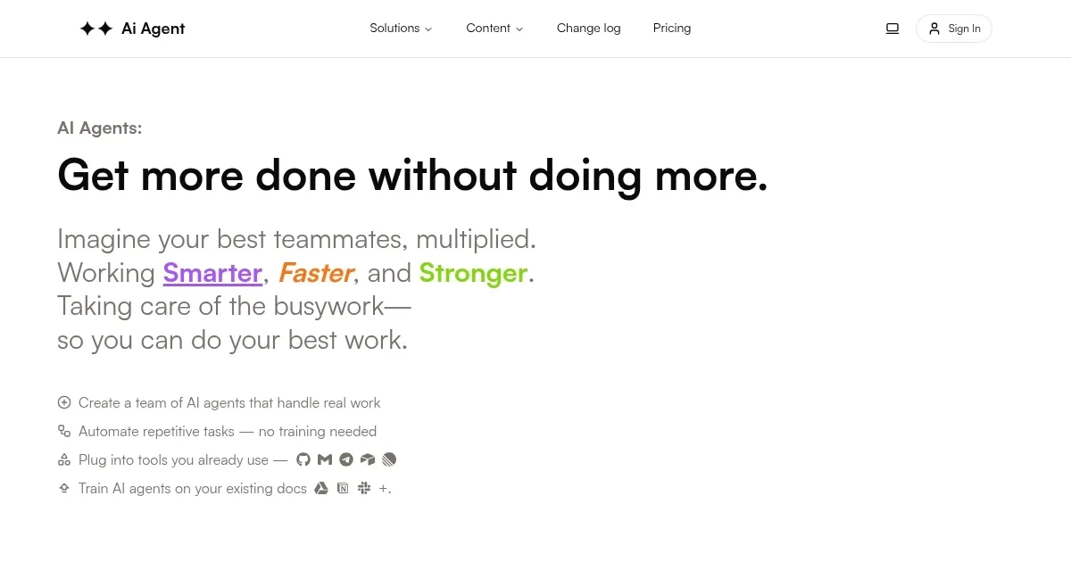Click the shapes icon beside Plug into tools
Screen dimensions: 1071x562
click(64, 459)
